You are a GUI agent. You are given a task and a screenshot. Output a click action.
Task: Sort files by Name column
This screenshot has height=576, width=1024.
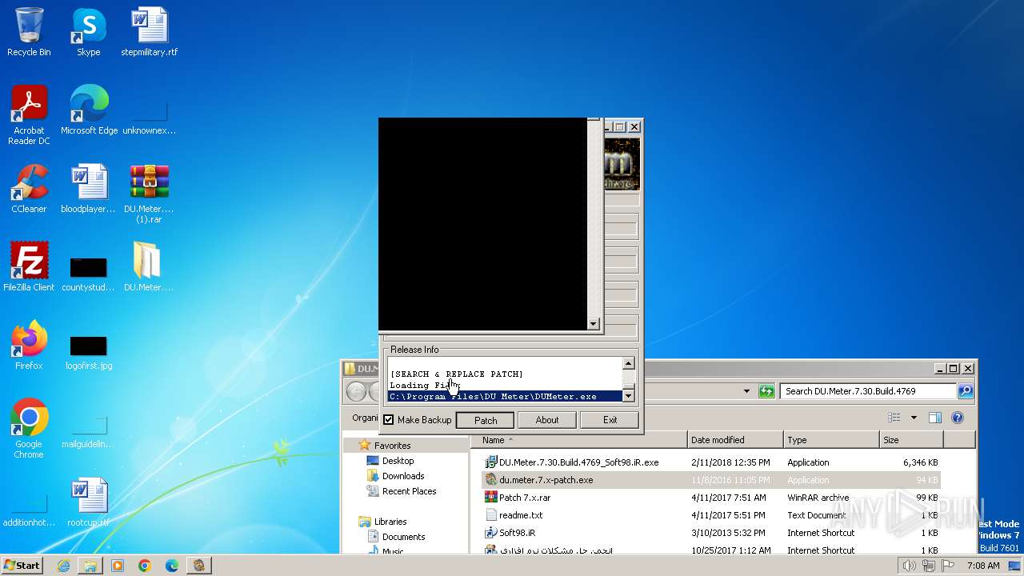(578, 440)
